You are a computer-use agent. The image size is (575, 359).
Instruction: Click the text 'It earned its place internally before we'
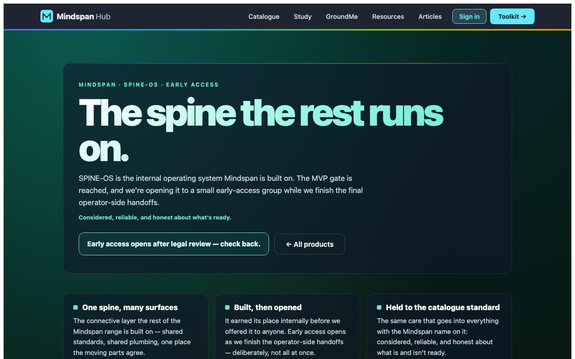tap(283, 321)
